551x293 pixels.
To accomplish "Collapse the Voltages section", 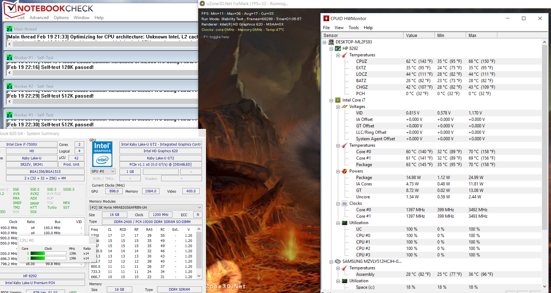I will (x=338, y=107).
